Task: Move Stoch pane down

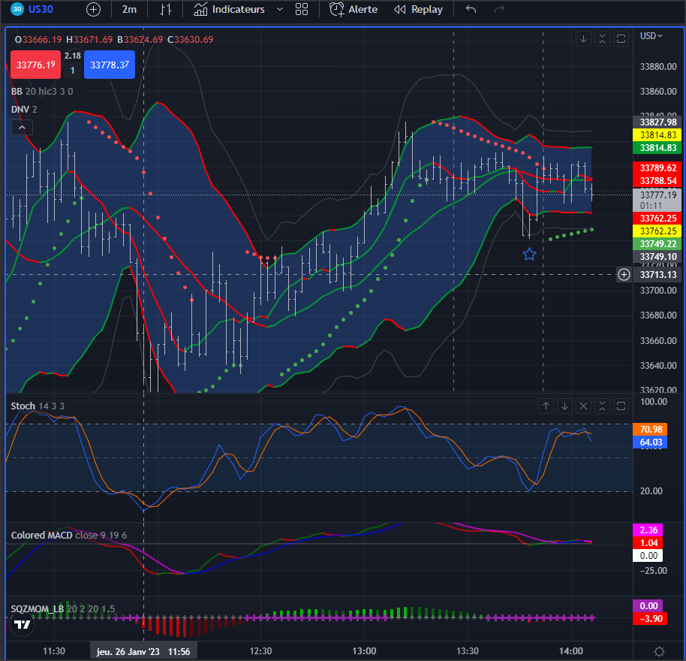Action: coord(564,406)
